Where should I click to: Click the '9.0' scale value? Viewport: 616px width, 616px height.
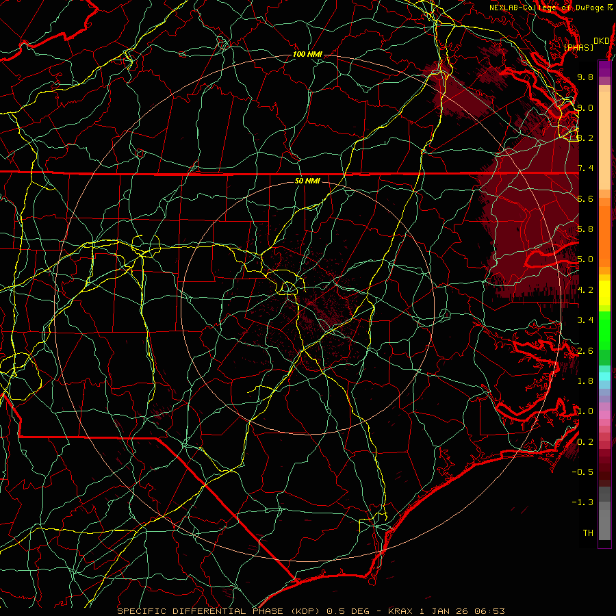pyautogui.click(x=585, y=107)
